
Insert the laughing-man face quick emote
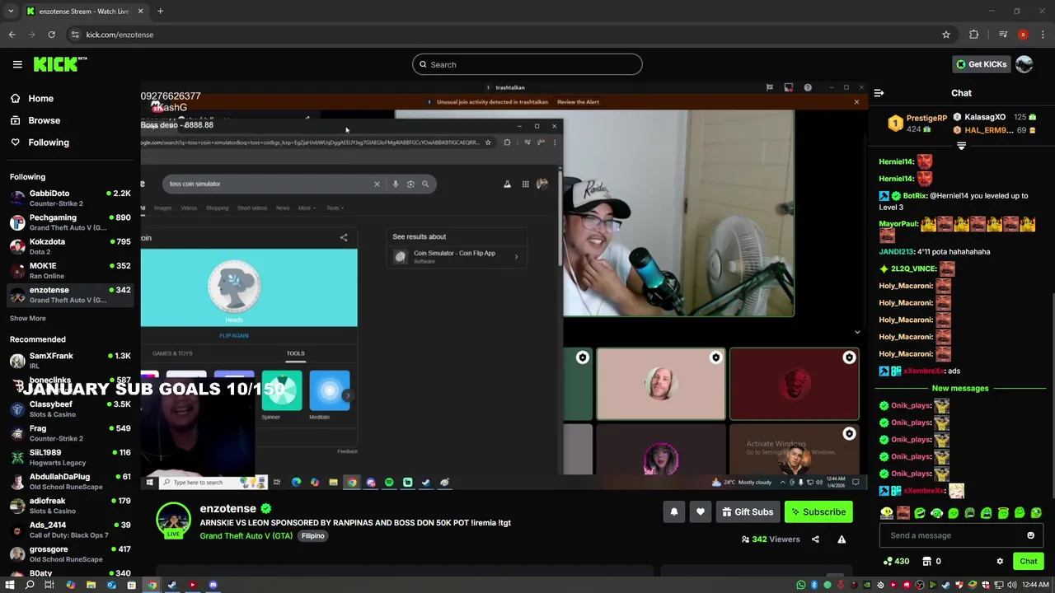[903, 513]
